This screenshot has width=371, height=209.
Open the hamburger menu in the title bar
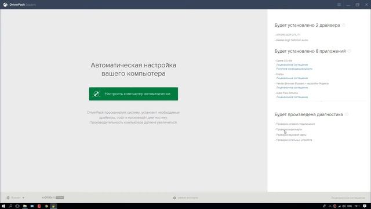tap(339, 5)
